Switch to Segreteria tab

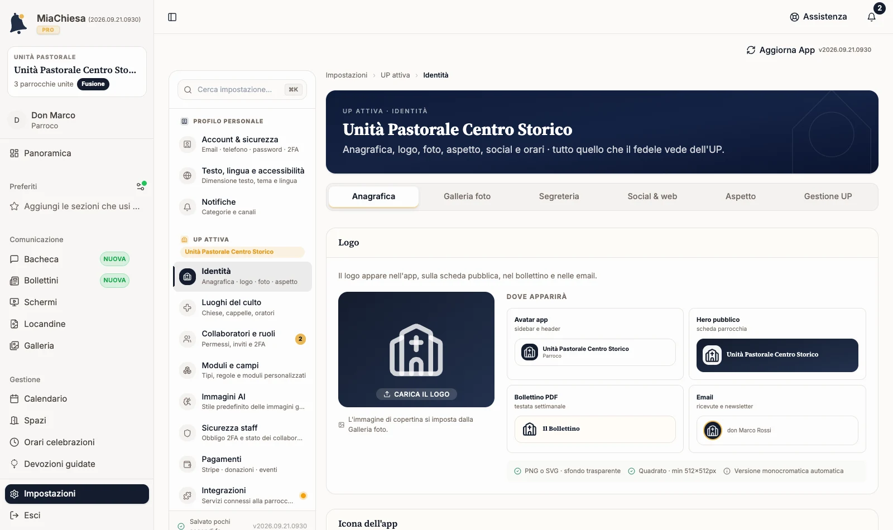(x=559, y=196)
